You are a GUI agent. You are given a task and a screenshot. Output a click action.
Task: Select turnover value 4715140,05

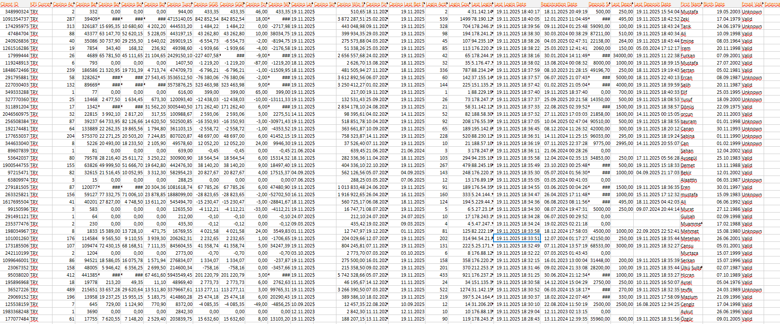[179, 19]
